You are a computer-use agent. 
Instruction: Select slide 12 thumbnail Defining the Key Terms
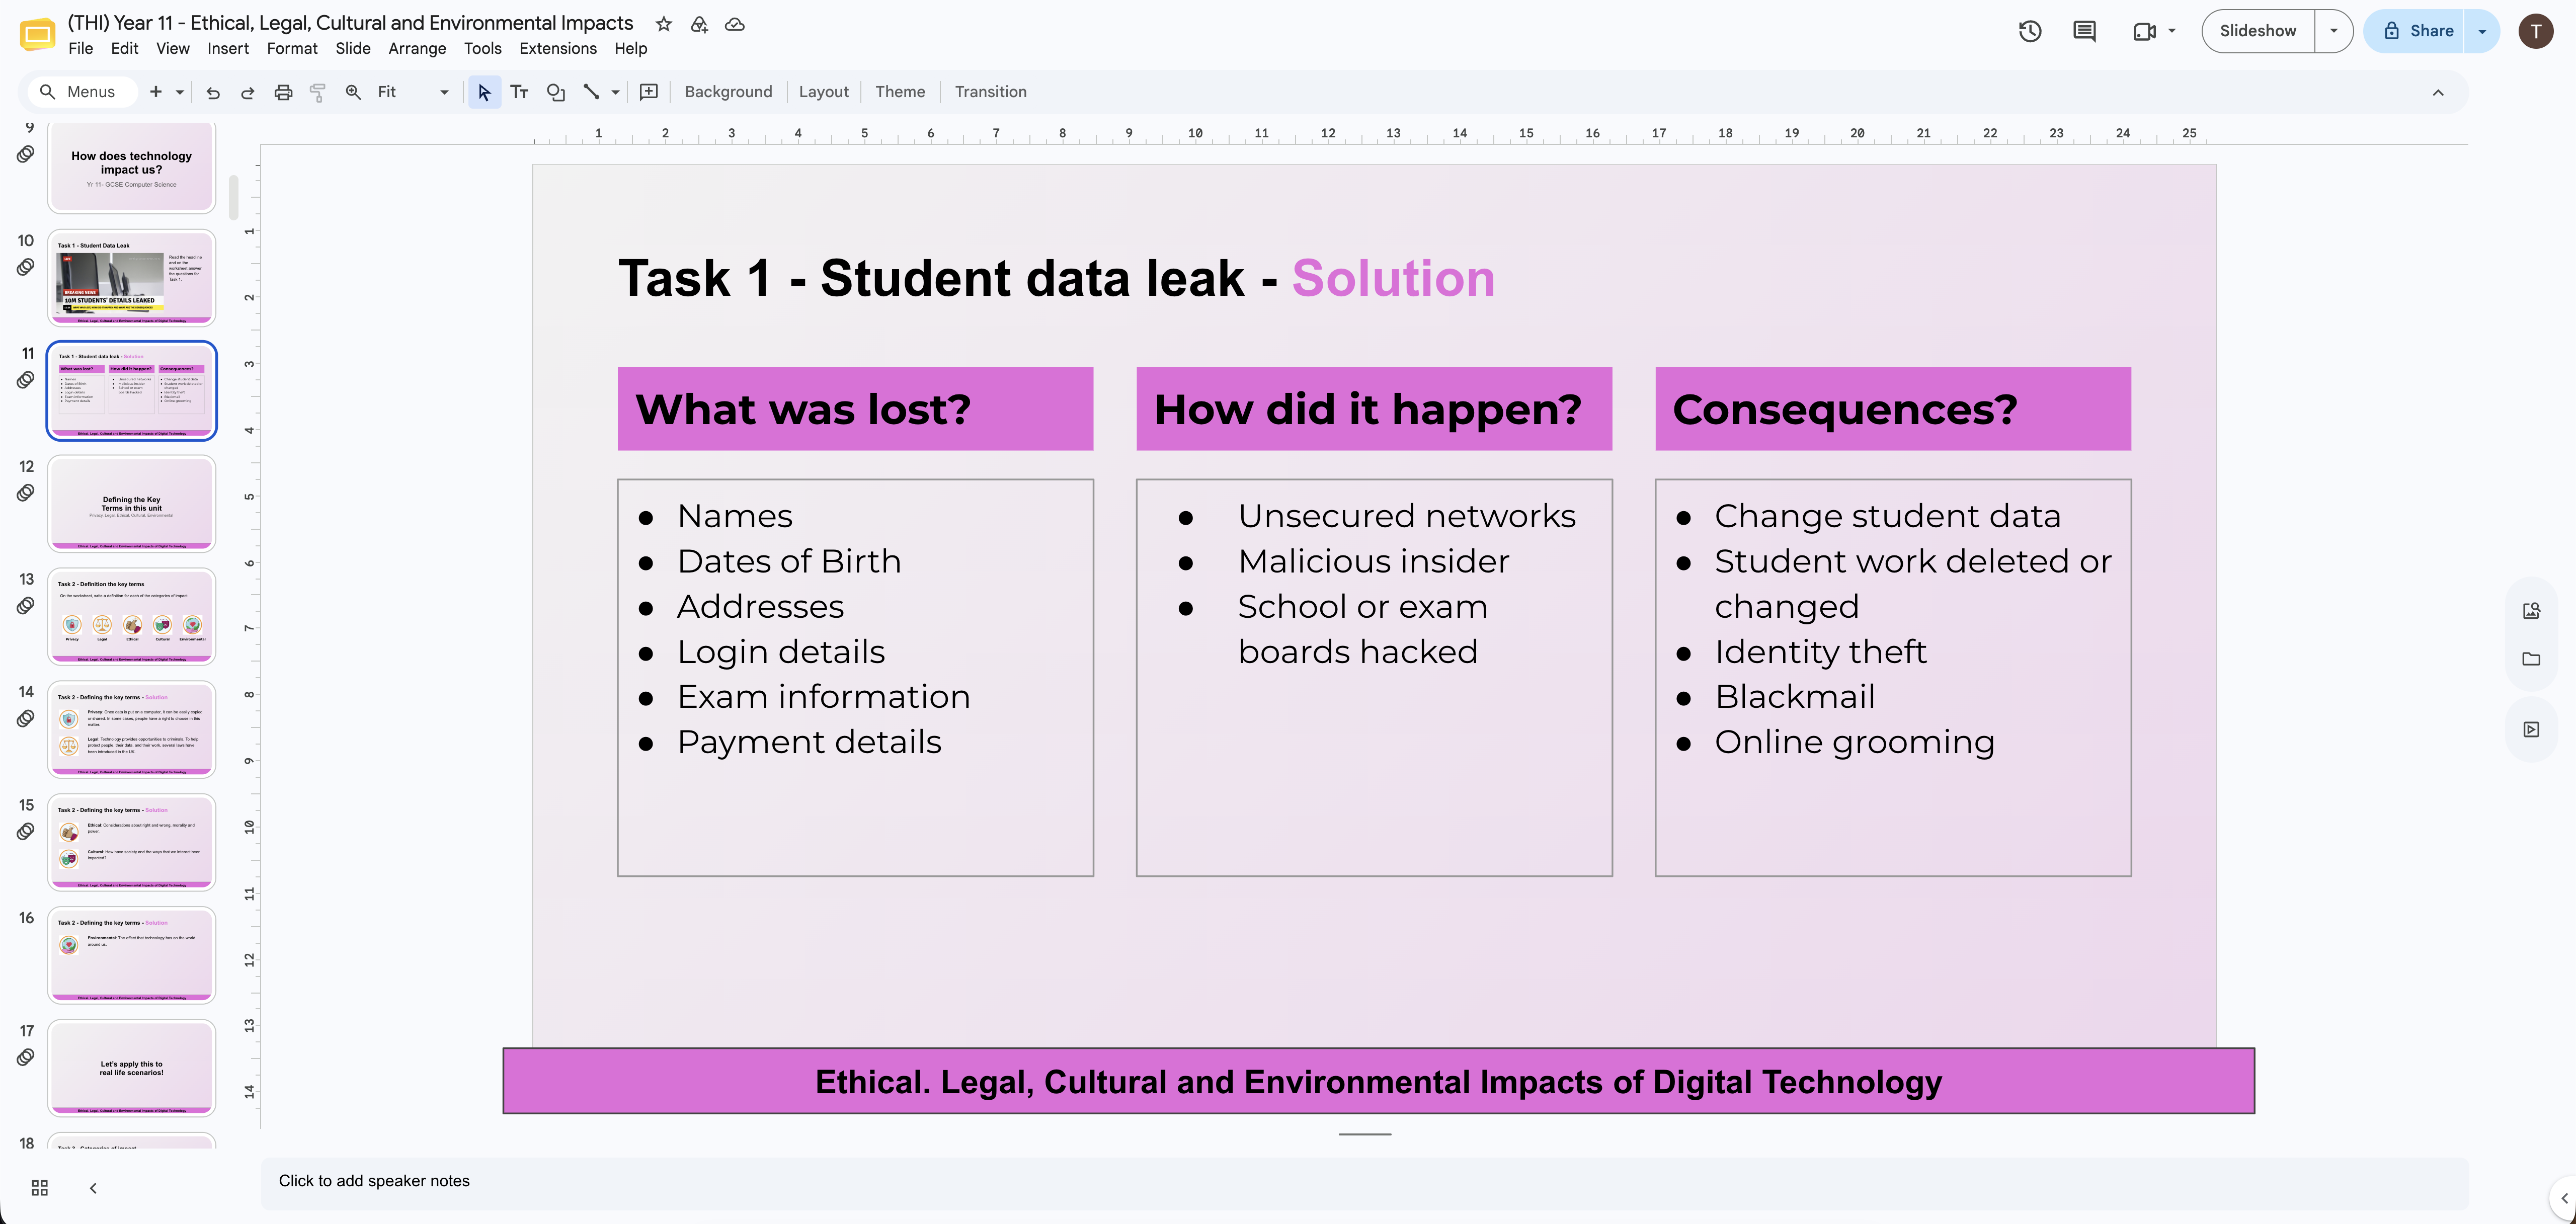131,504
